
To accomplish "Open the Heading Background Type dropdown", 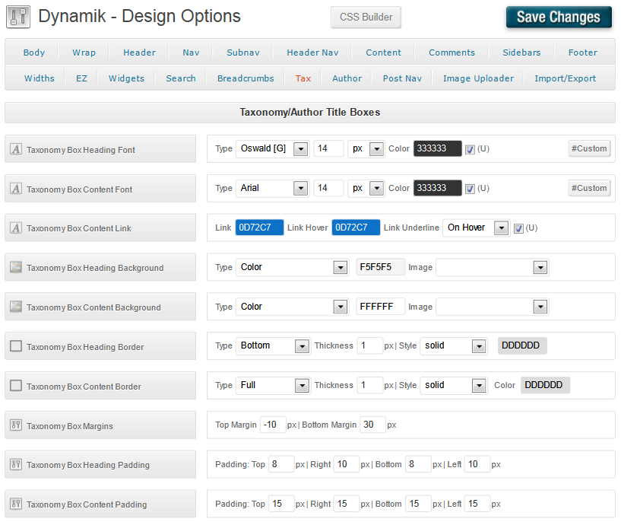I will pyautogui.click(x=293, y=267).
